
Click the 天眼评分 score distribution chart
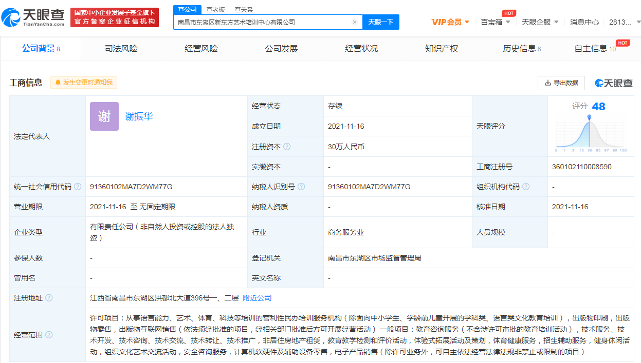589,134
